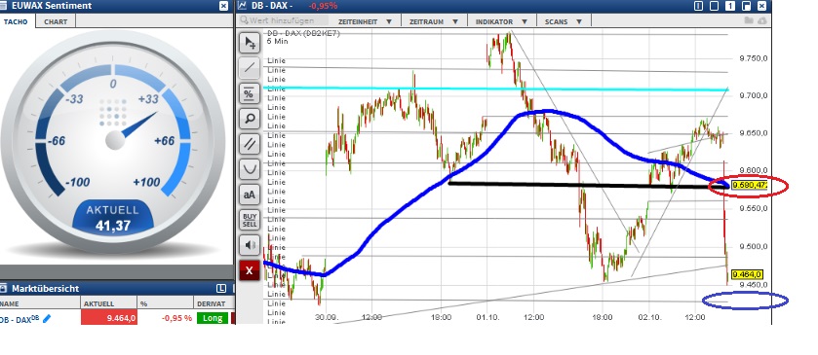Click the 9.700,0 price axis label
The width and height of the screenshot is (818, 355).
coord(754,95)
